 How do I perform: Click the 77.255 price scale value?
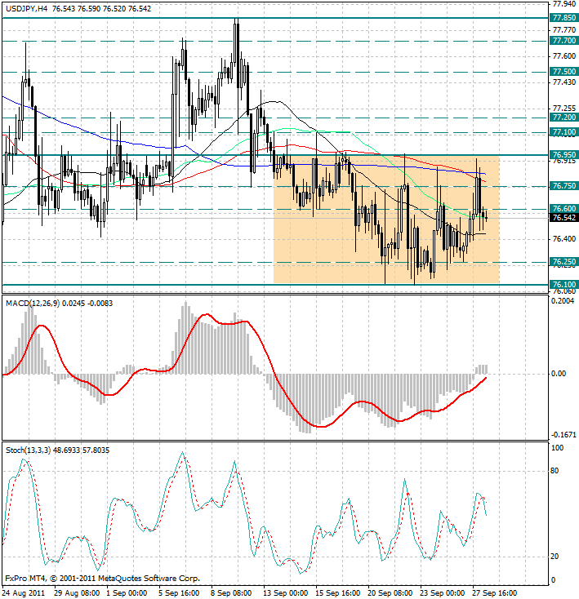(564, 109)
